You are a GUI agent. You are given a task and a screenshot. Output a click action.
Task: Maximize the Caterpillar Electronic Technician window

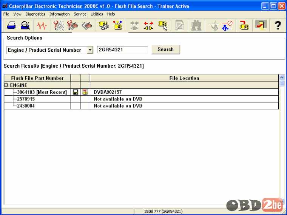(x=273, y=6)
